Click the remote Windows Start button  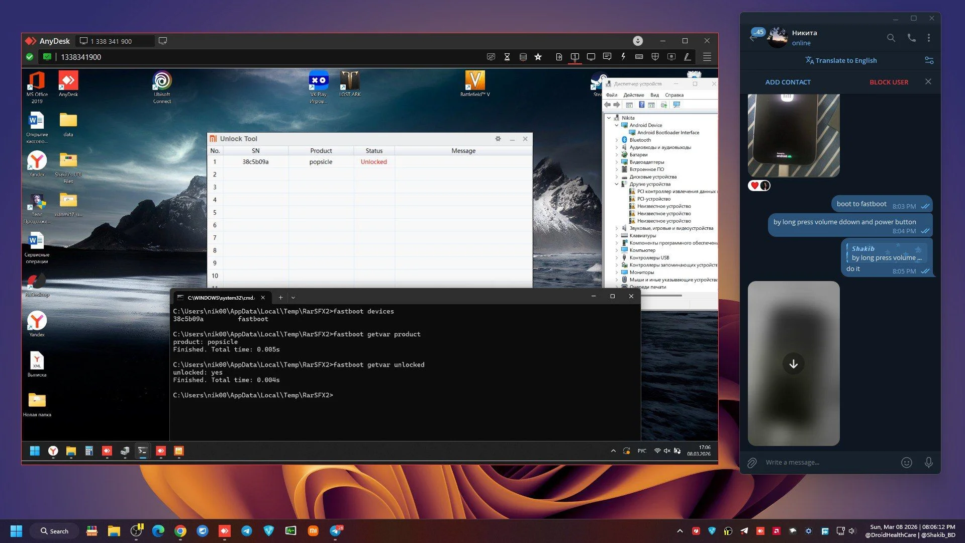click(x=35, y=451)
